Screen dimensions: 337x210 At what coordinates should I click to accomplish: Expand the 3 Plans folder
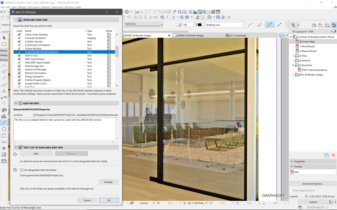point(293,56)
